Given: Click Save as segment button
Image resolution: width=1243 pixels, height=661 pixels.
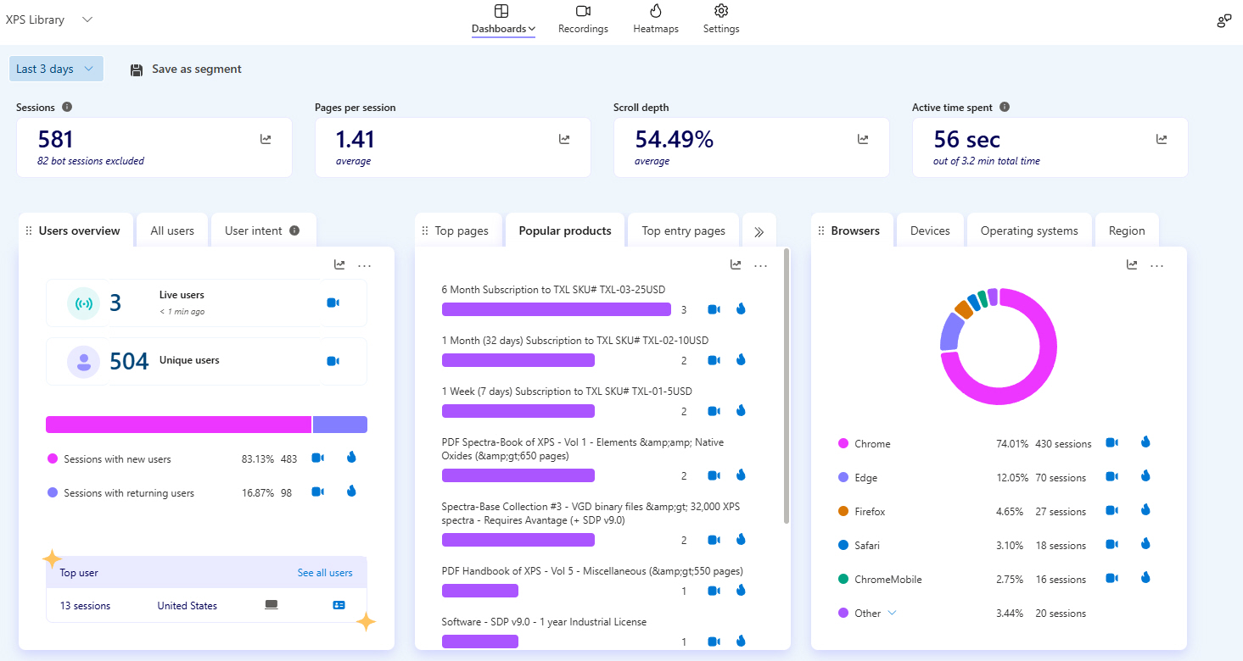Looking at the screenshot, I should 186,69.
